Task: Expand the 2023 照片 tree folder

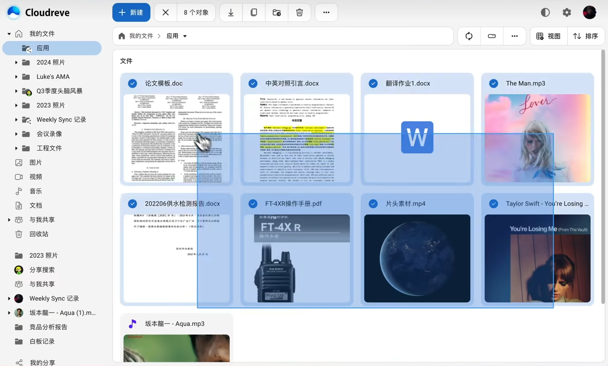Action: 16,105
